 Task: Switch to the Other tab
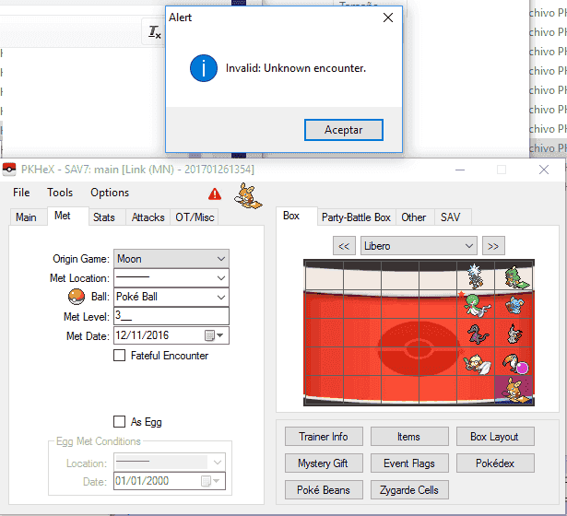(x=414, y=217)
